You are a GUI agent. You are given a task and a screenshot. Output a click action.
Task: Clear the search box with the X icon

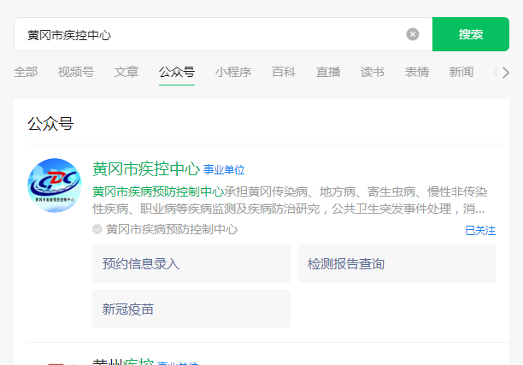[x=413, y=34]
